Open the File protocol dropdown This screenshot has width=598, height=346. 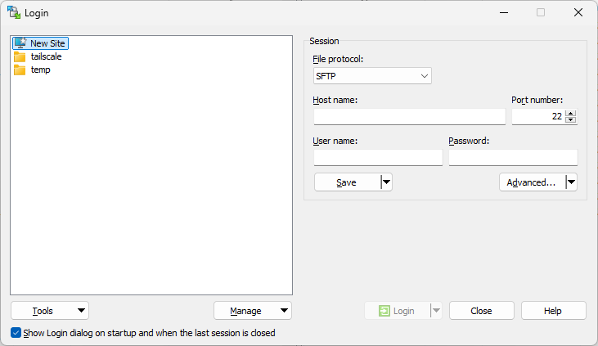(x=372, y=76)
